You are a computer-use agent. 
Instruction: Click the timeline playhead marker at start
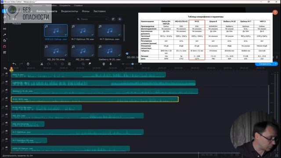click(11, 69)
